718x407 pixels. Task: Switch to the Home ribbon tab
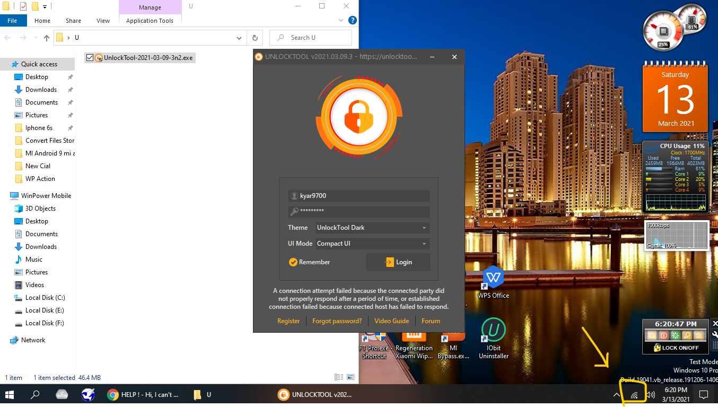[42, 21]
